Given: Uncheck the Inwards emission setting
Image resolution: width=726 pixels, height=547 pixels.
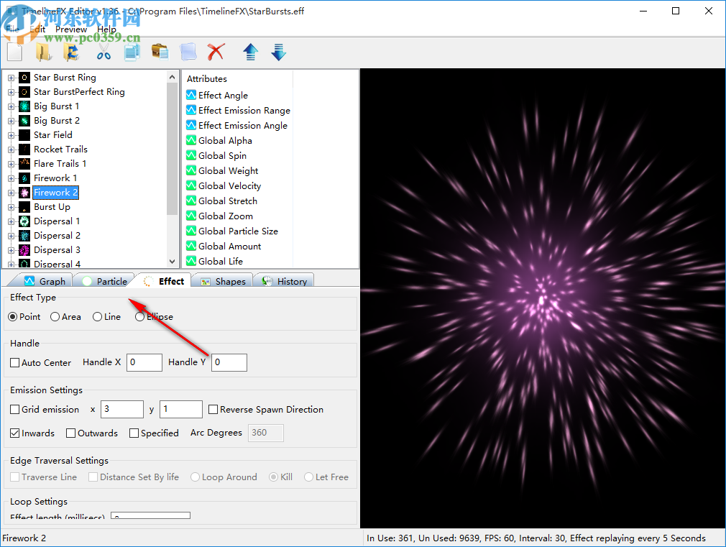Looking at the screenshot, I should tap(15, 433).
